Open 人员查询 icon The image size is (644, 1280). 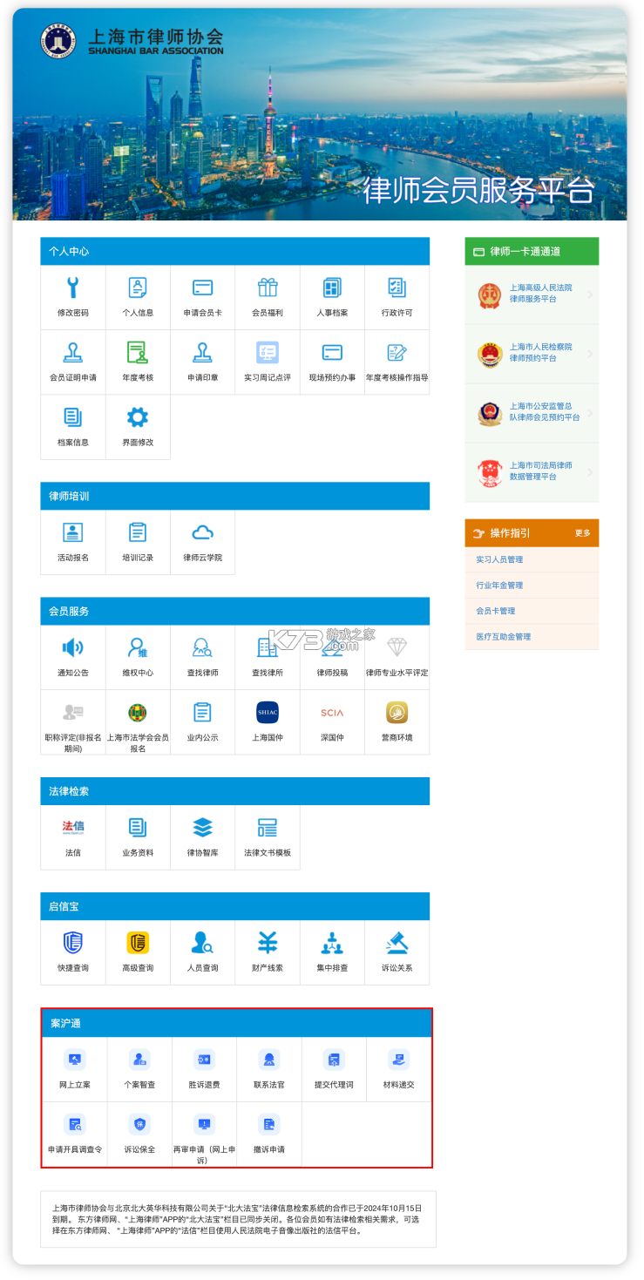202,943
